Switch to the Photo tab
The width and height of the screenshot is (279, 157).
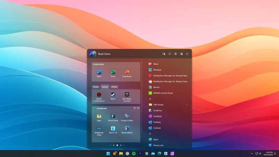pyautogui.click(x=114, y=87)
